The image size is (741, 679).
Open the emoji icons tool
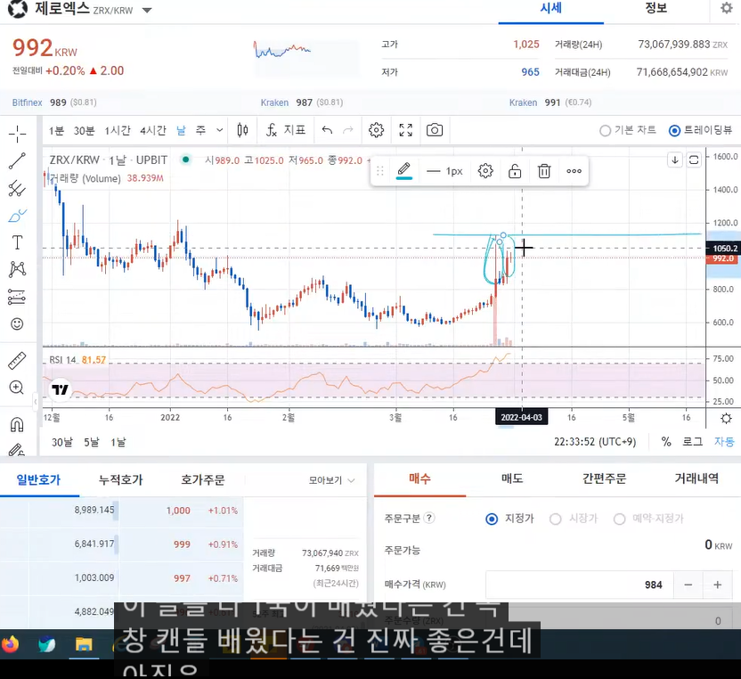click(x=17, y=323)
